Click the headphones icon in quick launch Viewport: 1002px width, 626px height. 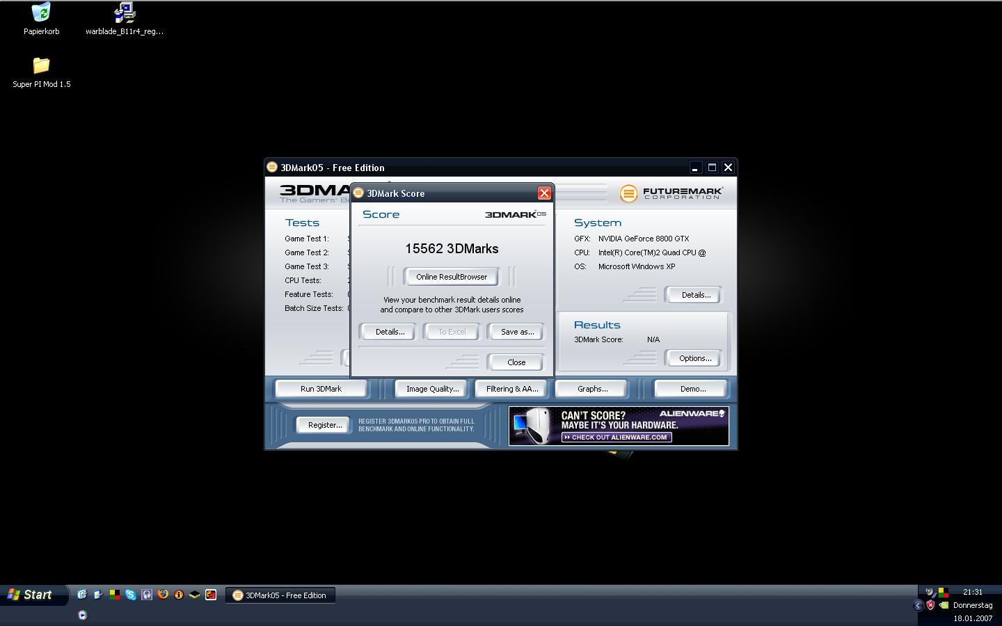point(146,595)
